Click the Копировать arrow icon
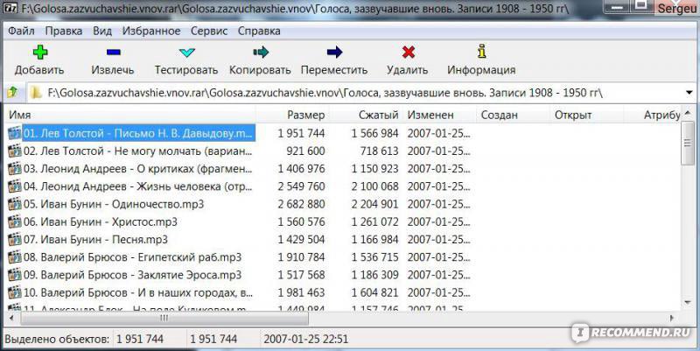 click(x=261, y=53)
